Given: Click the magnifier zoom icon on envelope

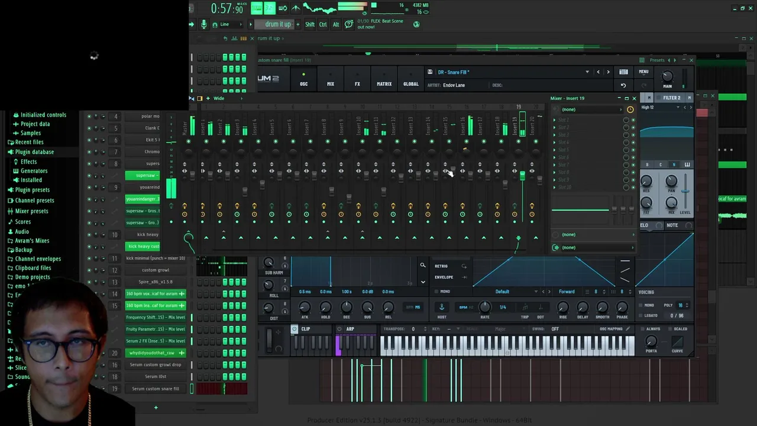Looking at the screenshot, I should [422, 265].
